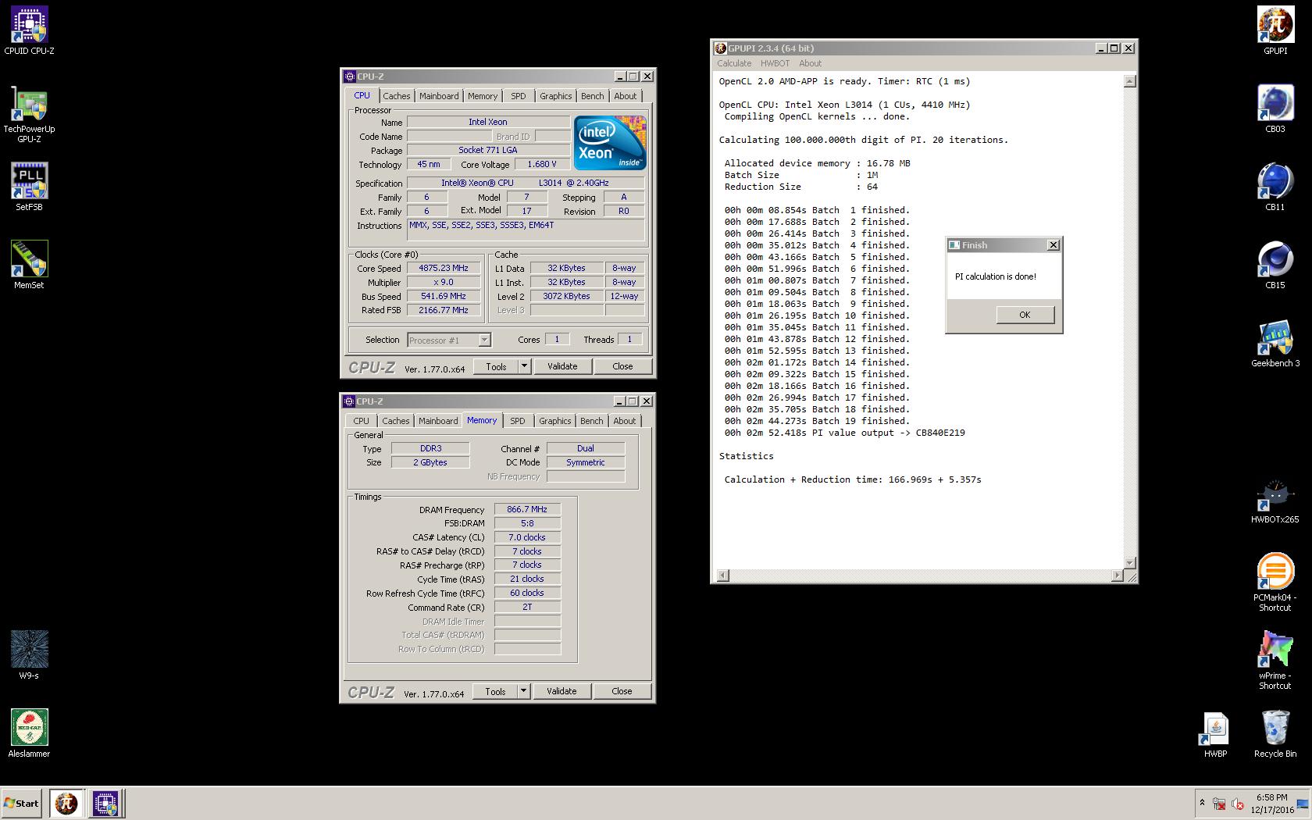Click GPUPI vertical scrollbar up arrow
Viewport: 1312px width, 820px height.
1129,81
